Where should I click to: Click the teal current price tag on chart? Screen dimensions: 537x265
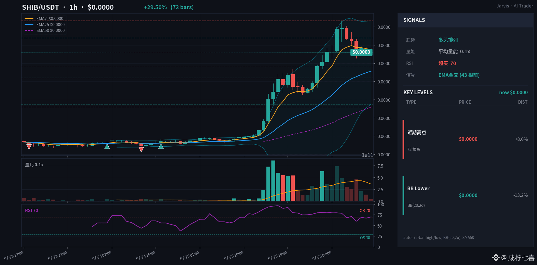tap(361, 52)
